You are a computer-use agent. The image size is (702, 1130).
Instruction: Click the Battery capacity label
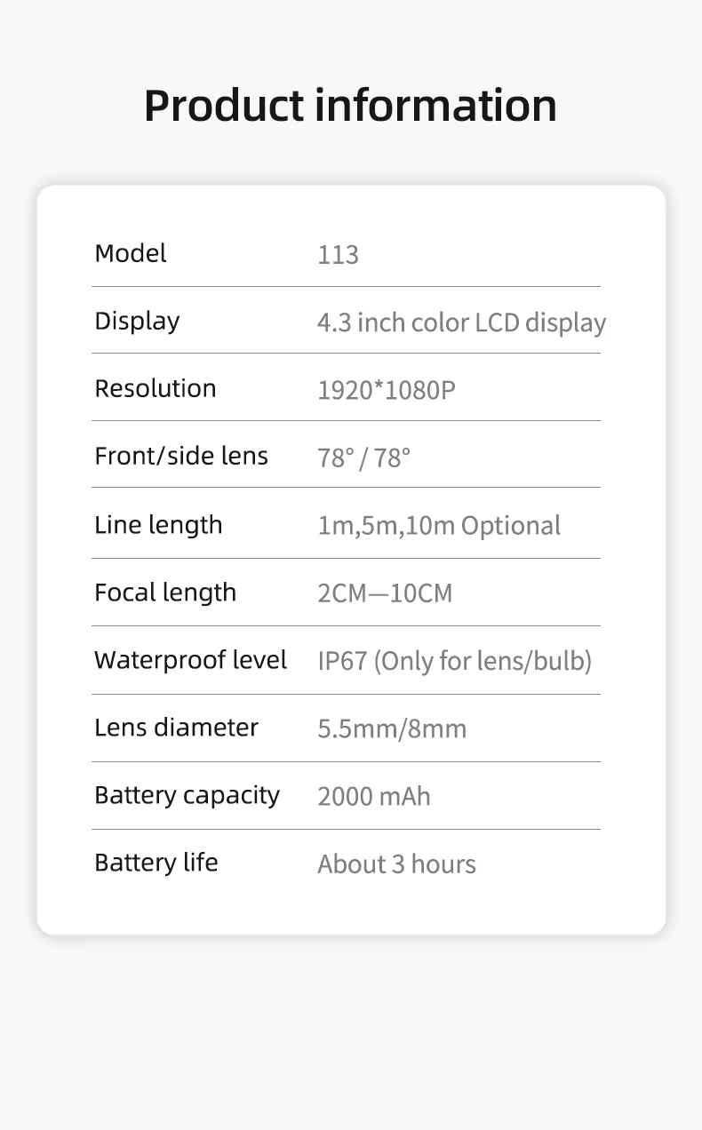click(187, 795)
